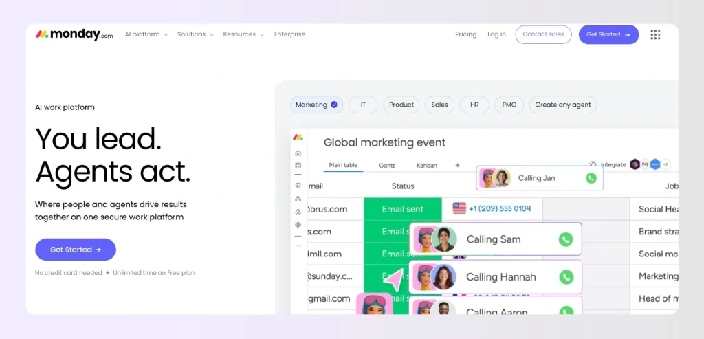Click green phone icon on Calling Hannah
The width and height of the screenshot is (704, 339).
[x=566, y=277]
